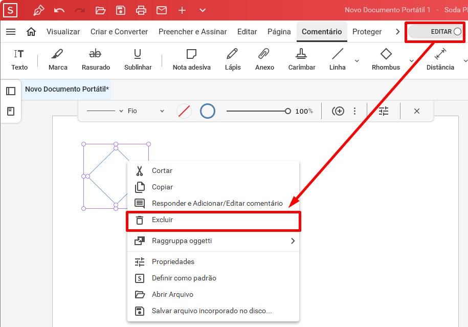
Task: Create new document with plus icon
Action: click(x=182, y=10)
